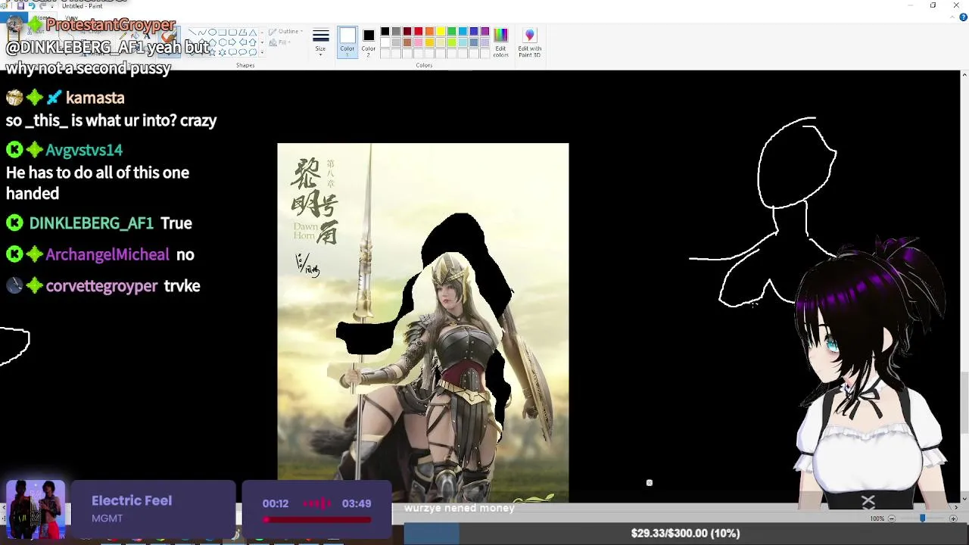Screen dimensions: 969x545
Task: Select the Oval shape
Action: coord(212,32)
